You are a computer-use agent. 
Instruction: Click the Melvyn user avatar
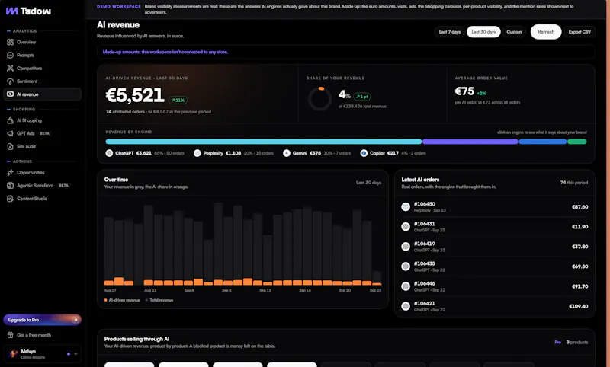point(14,354)
